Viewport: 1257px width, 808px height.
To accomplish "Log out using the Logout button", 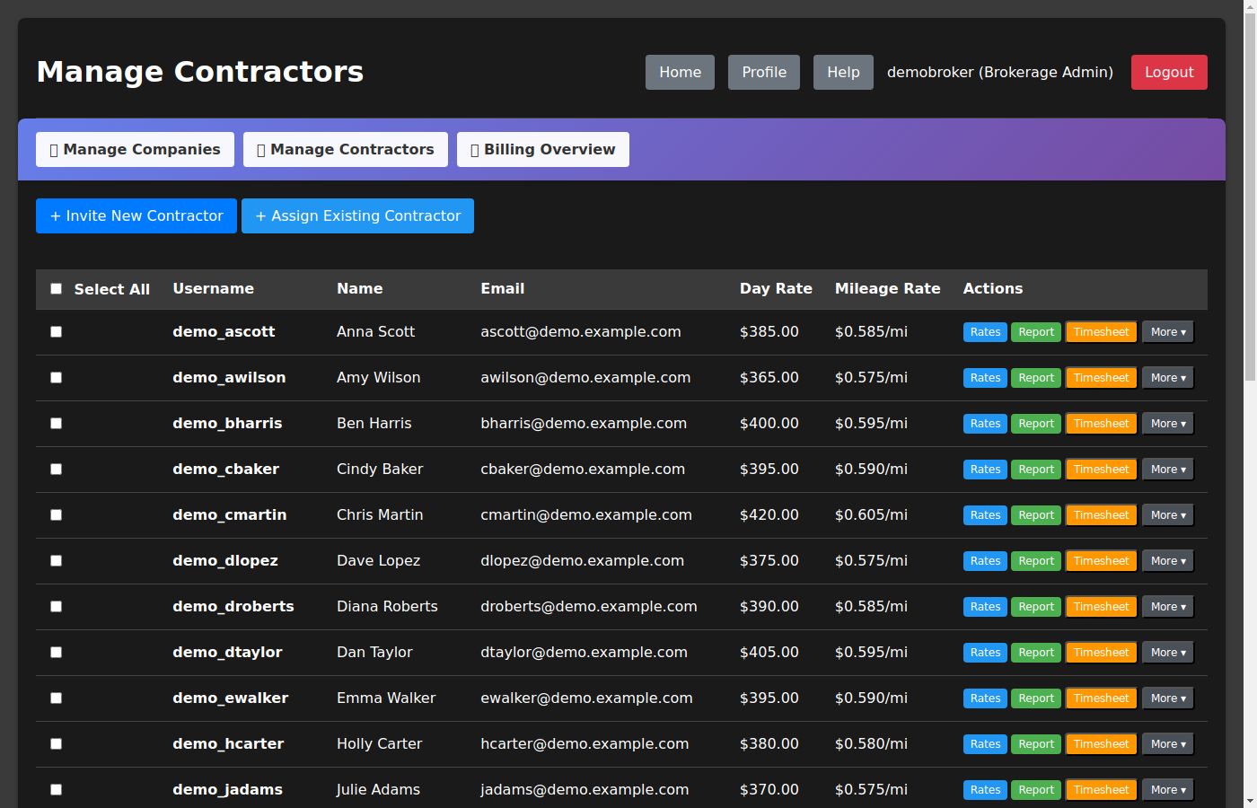I will [1169, 72].
